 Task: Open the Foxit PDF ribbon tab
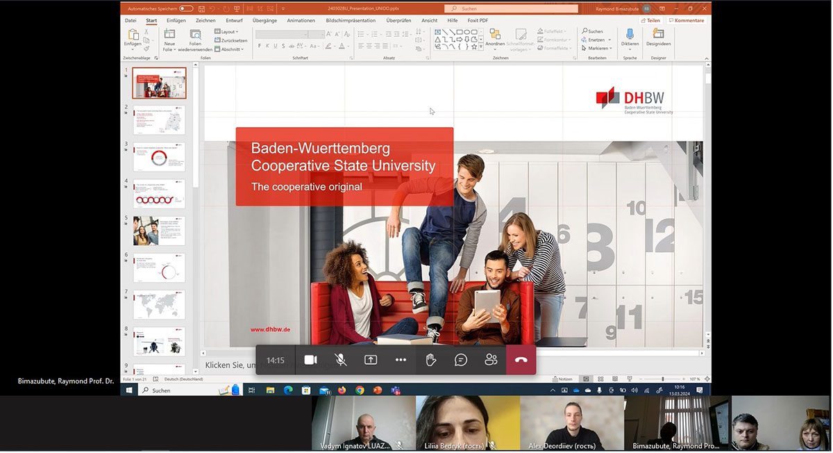478,20
